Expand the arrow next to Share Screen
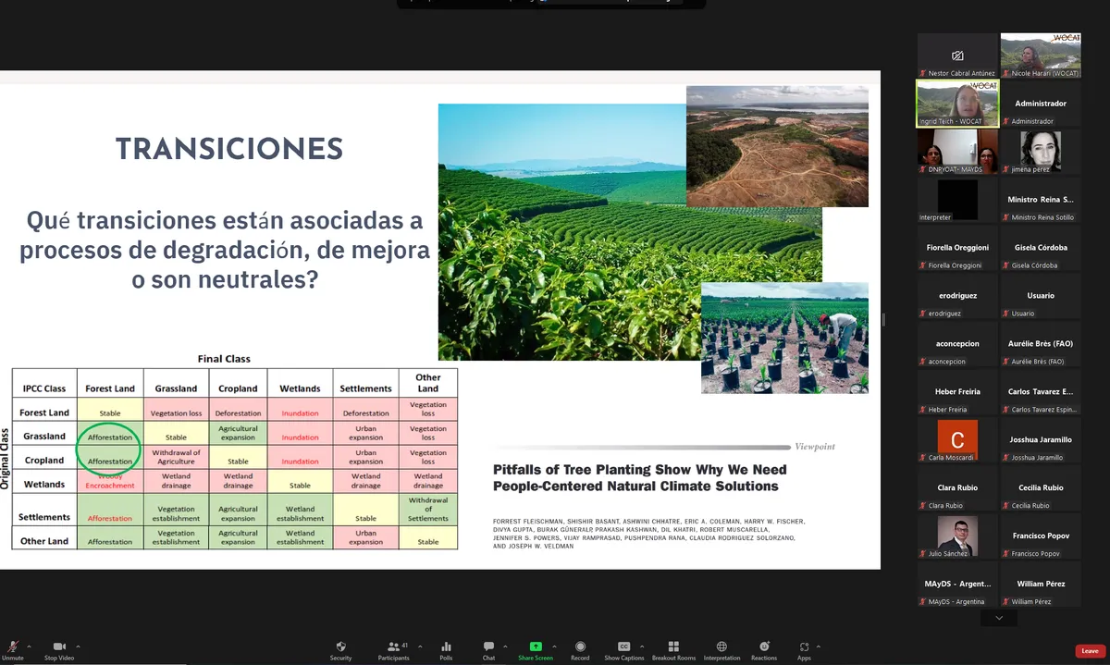Screen dimensions: 1110x665 pyautogui.click(x=555, y=647)
